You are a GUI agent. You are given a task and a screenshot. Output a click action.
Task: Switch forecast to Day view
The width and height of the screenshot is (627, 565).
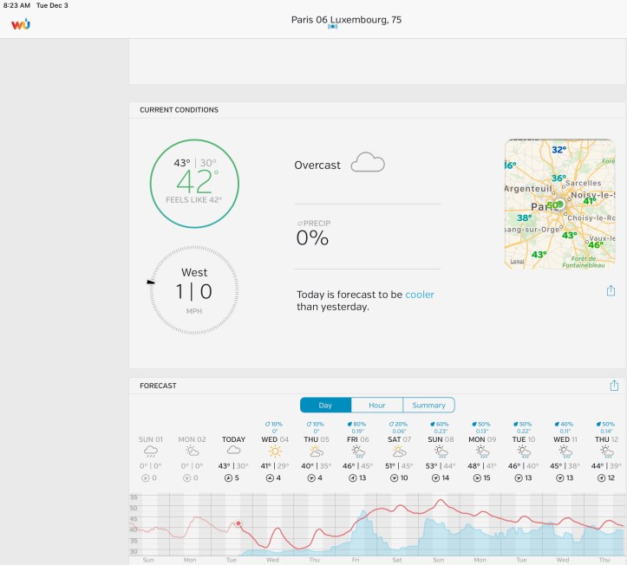[x=325, y=405]
